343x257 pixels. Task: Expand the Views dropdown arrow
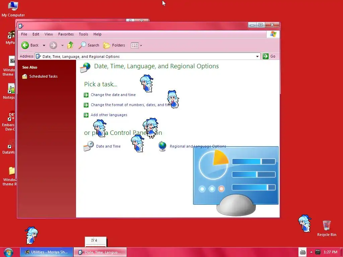click(141, 46)
